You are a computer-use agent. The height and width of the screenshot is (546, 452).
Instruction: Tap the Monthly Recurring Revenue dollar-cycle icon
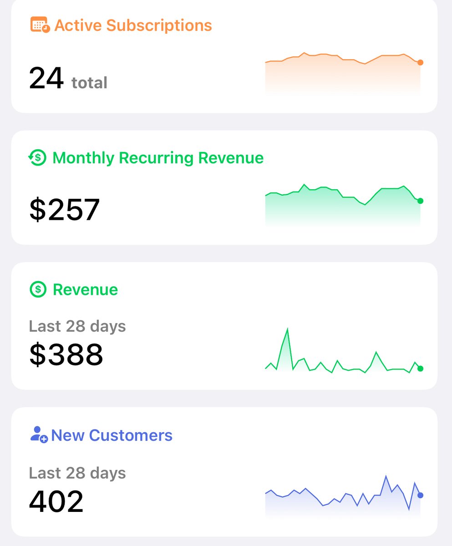pos(37,158)
